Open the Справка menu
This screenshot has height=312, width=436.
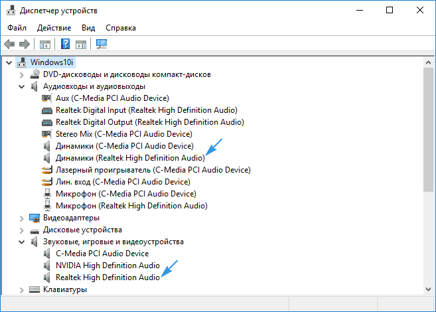[x=120, y=28]
